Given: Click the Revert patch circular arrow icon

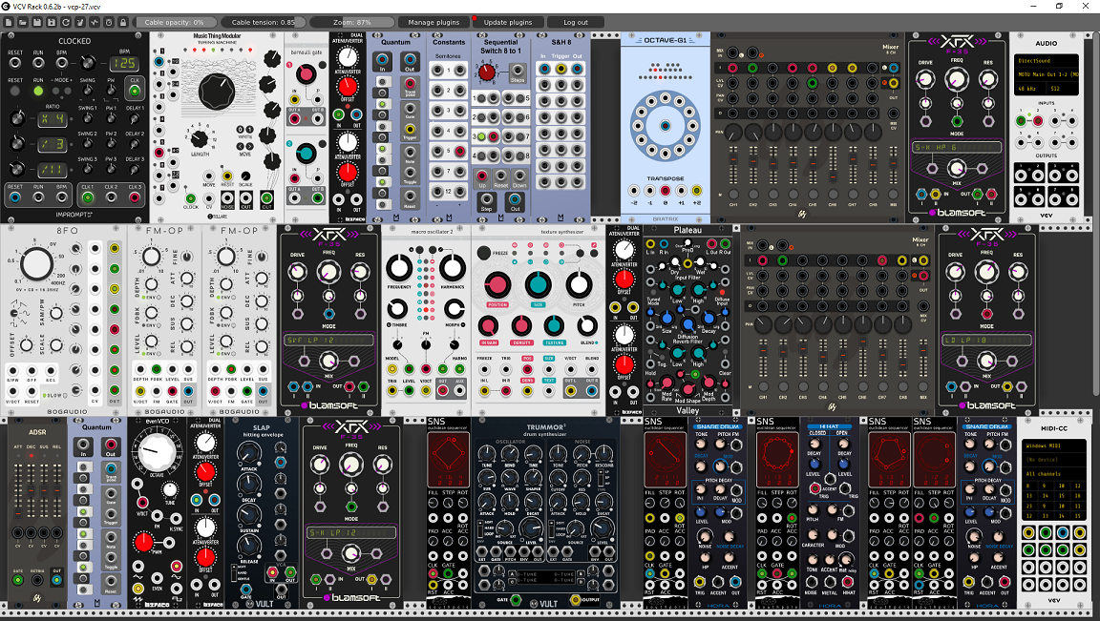Looking at the screenshot, I should pyautogui.click(x=66, y=23).
